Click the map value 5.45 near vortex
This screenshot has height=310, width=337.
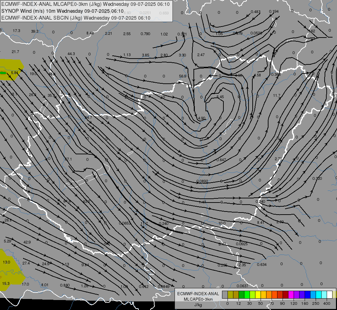[220, 97]
